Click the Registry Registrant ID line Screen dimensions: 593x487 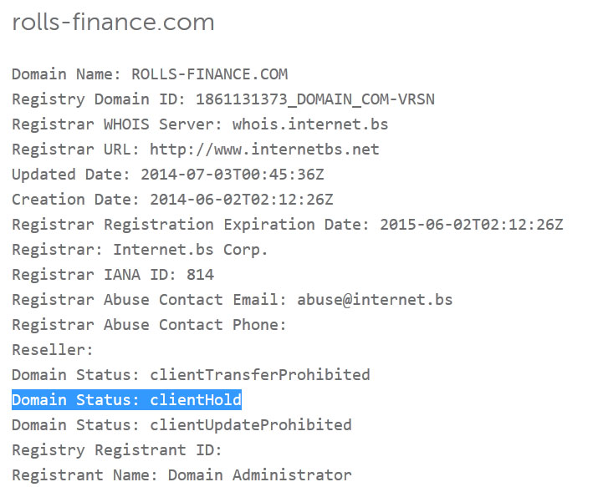pos(116,450)
